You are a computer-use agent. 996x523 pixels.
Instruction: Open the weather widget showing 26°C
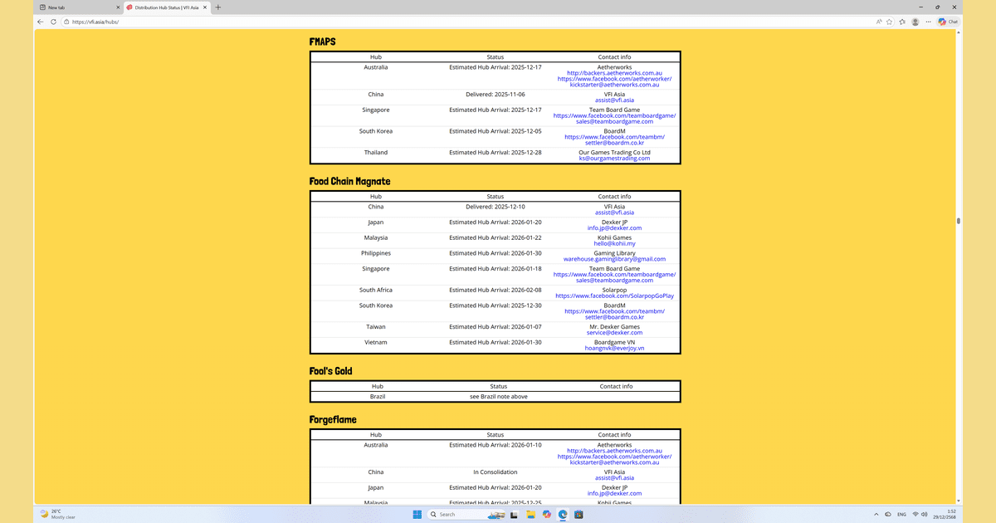pyautogui.click(x=58, y=515)
